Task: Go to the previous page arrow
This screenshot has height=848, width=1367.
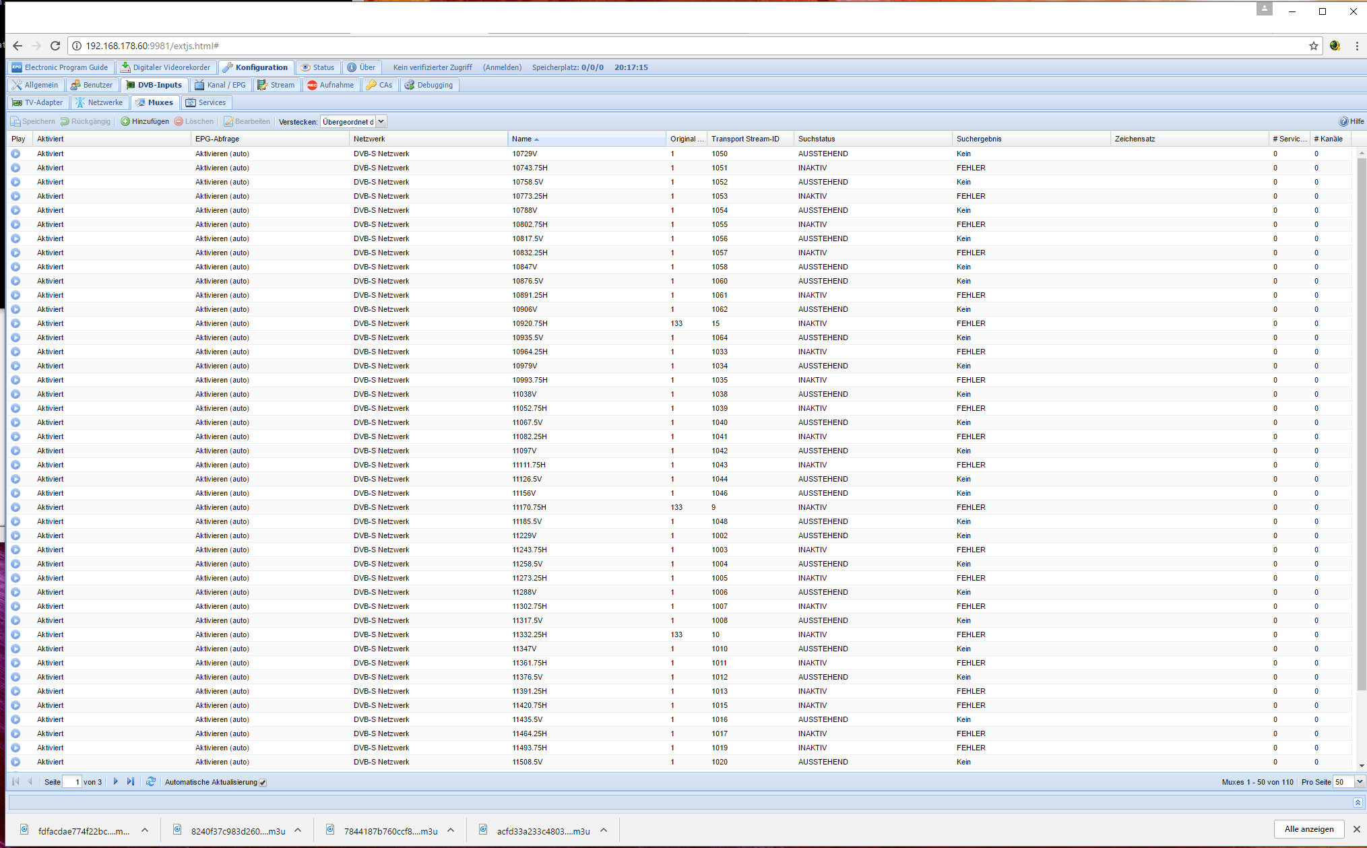Action: tap(30, 781)
